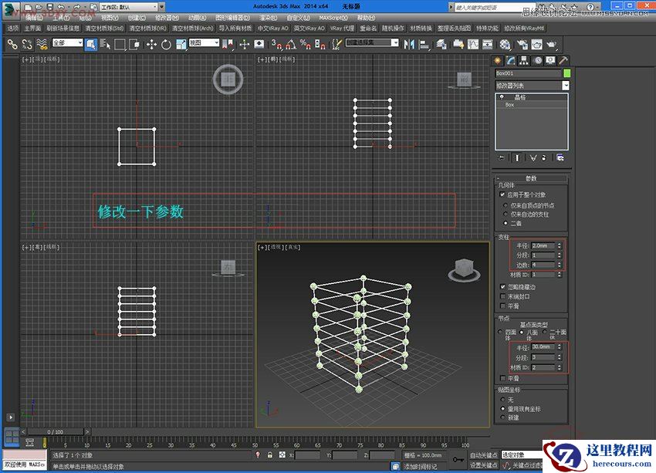Open the Select by Name dialog
The width and height of the screenshot is (656, 473).
point(103,46)
